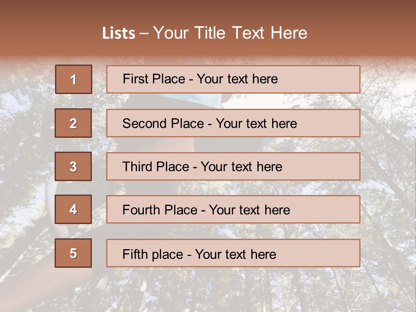This screenshot has height=312, width=416.
Task: Click the Your Title Text Here heading
Action: [x=230, y=33]
